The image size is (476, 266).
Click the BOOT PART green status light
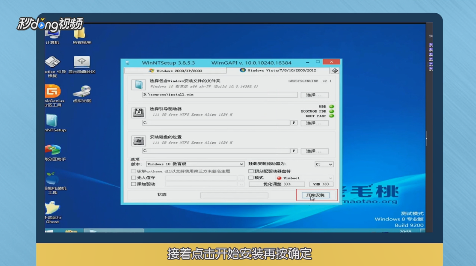[x=332, y=116]
